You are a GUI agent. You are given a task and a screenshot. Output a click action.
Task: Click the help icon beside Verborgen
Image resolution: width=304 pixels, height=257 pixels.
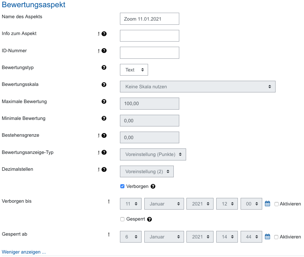click(x=153, y=186)
